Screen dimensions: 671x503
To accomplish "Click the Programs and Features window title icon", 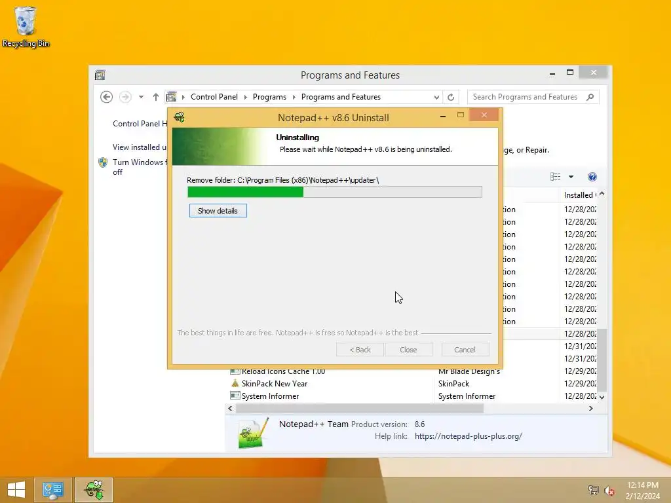I will pyautogui.click(x=100, y=75).
